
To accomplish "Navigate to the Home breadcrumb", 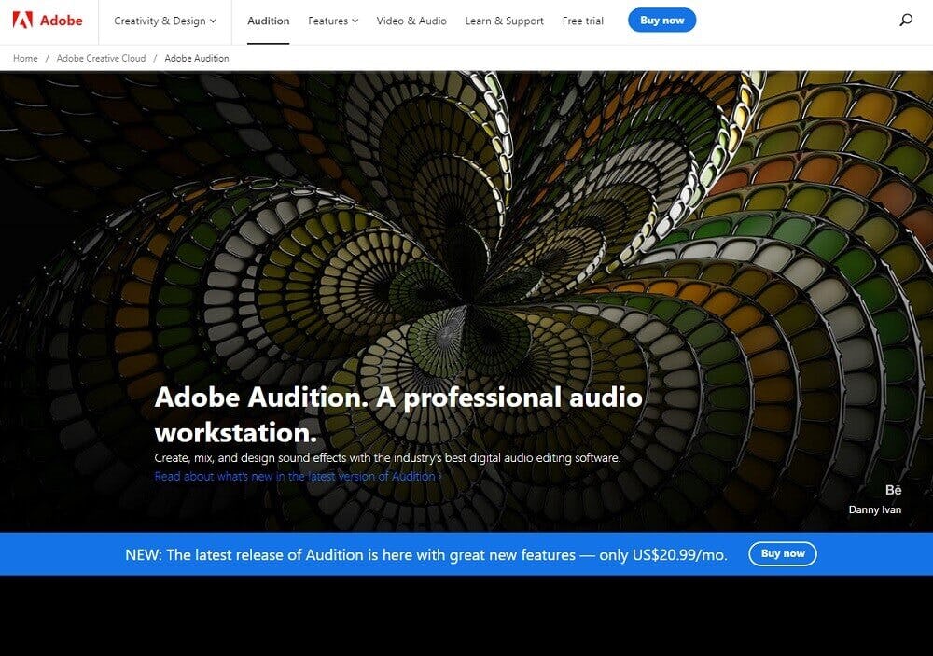I will 25,58.
